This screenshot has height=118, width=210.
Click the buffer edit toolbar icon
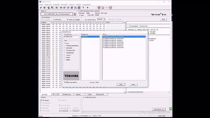pos(57,8)
